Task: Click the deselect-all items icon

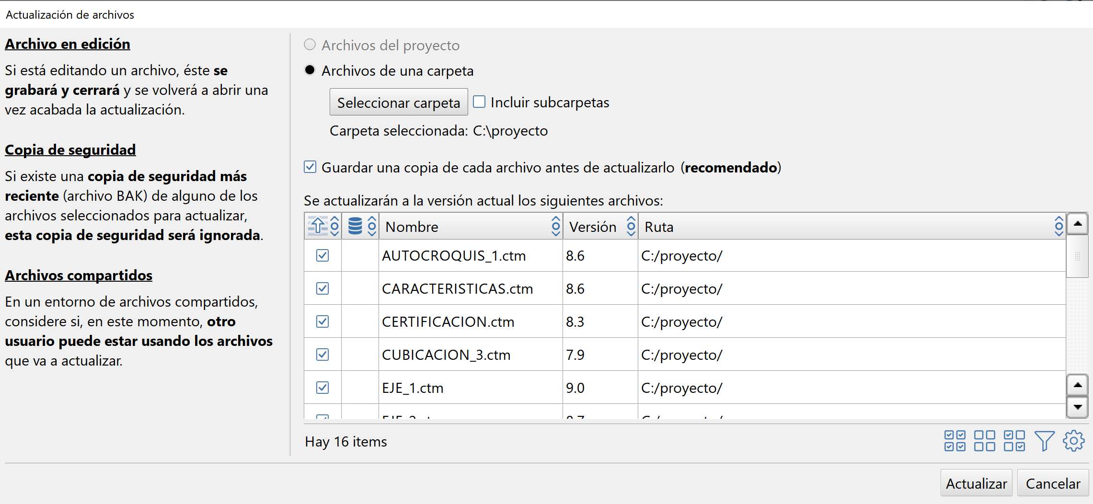Action: 985,441
